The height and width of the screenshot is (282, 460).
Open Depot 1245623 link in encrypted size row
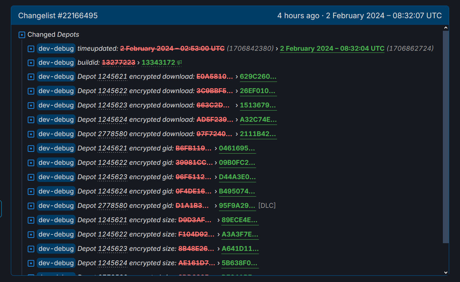coord(113,249)
